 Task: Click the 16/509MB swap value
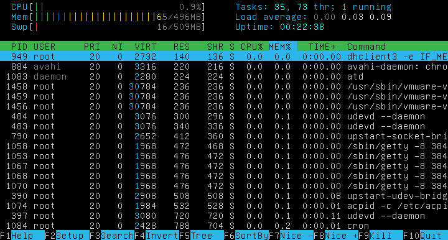[x=179, y=27]
